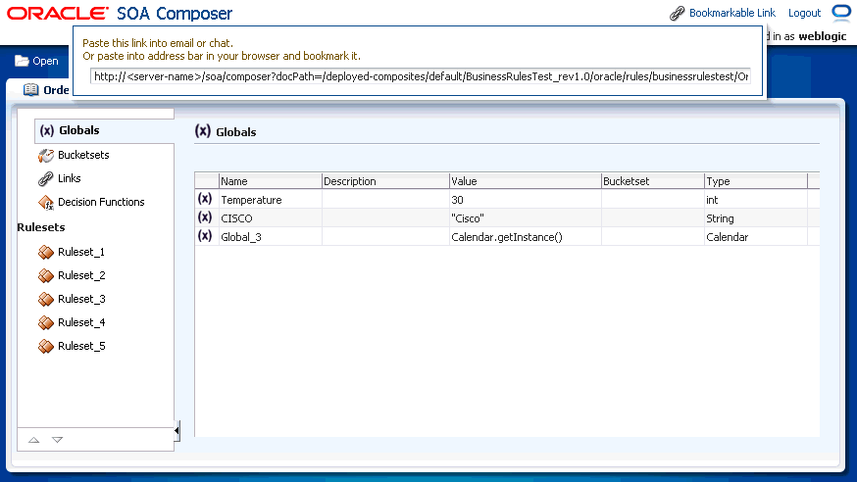Open Ruleset_3
Image resolution: width=857 pixels, height=482 pixels.
(x=81, y=299)
